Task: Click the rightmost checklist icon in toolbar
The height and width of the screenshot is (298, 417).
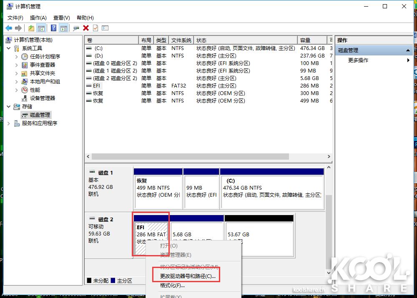Action: pos(105,28)
